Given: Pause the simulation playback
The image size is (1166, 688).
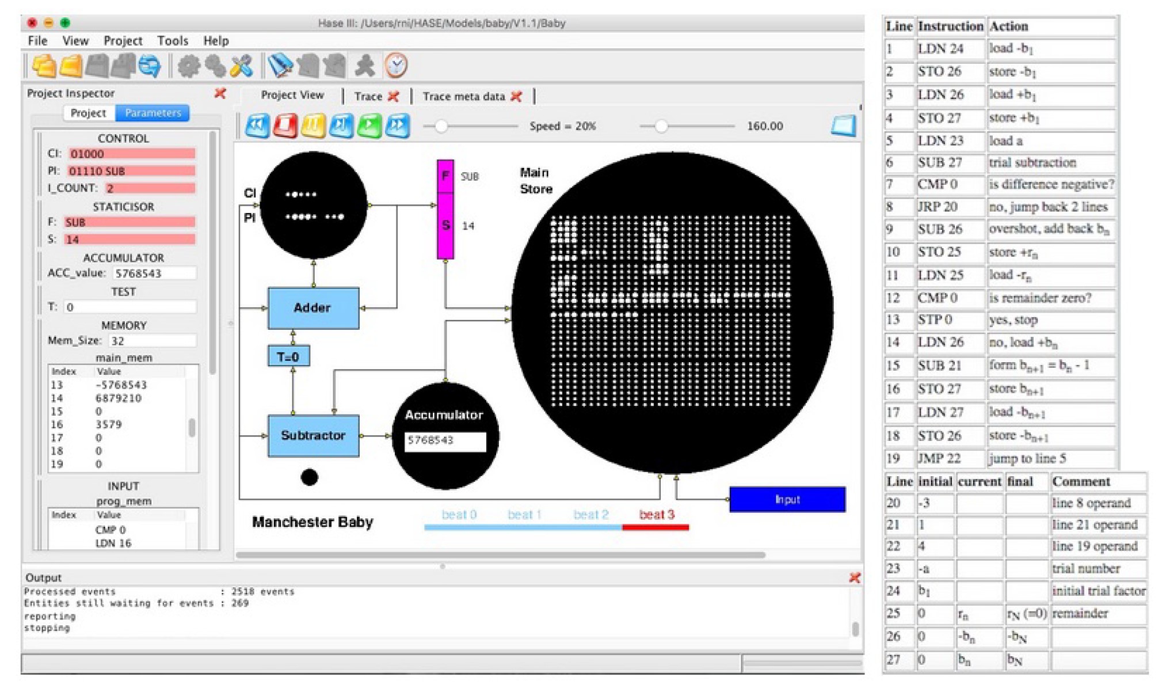Looking at the screenshot, I should [313, 126].
